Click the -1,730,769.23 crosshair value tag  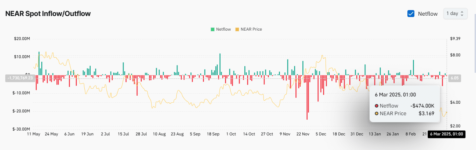coord(20,78)
